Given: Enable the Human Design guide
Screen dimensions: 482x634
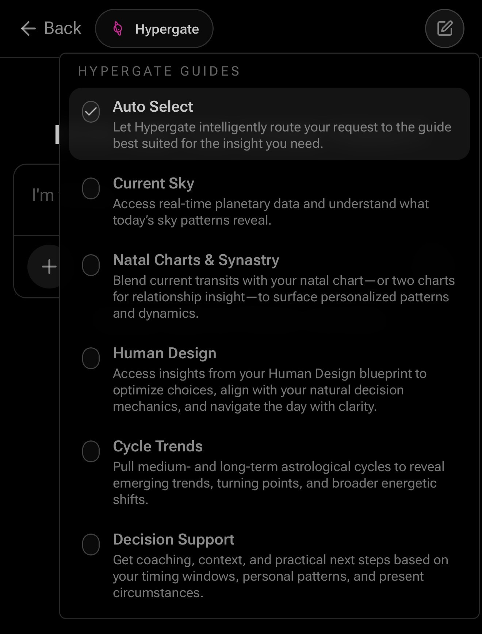Looking at the screenshot, I should (x=91, y=359).
